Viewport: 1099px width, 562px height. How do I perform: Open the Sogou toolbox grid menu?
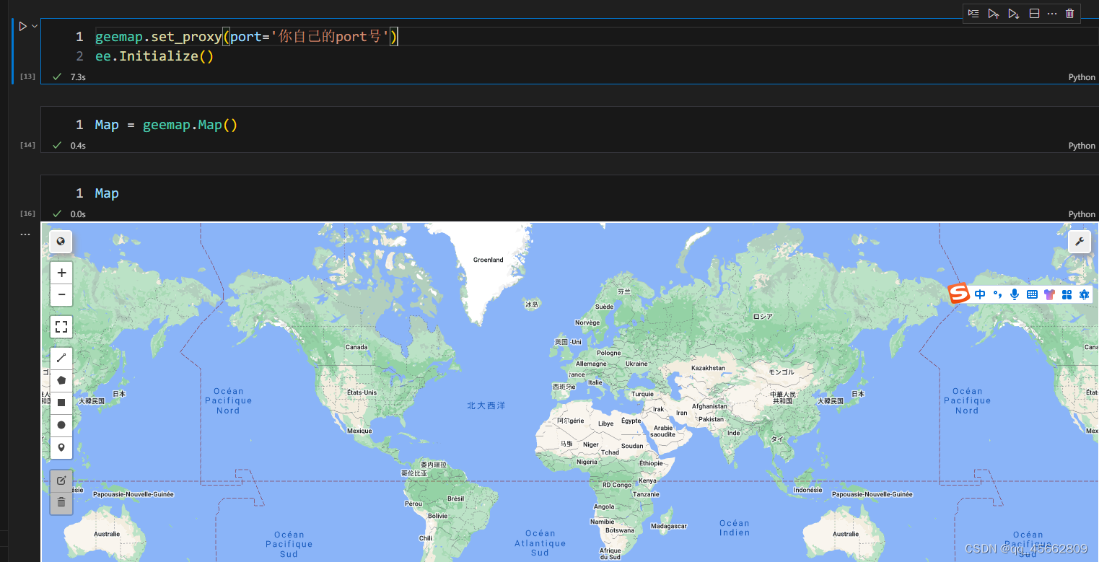pos(1067,294)
